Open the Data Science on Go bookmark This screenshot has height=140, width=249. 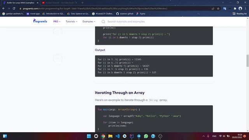[78, 14]
